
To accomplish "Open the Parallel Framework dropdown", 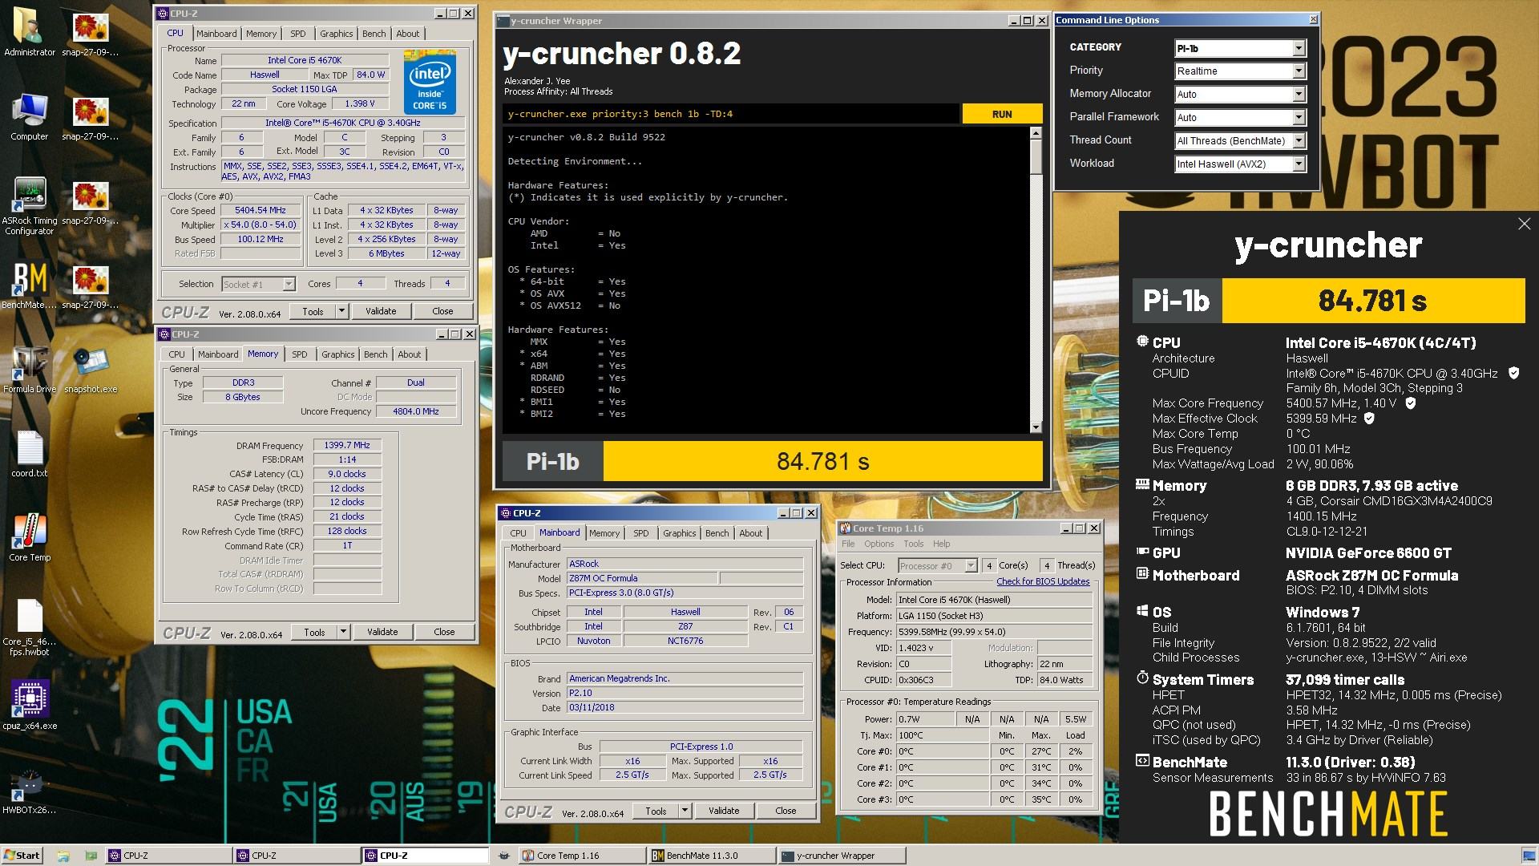I will (x=1240, y=118).
